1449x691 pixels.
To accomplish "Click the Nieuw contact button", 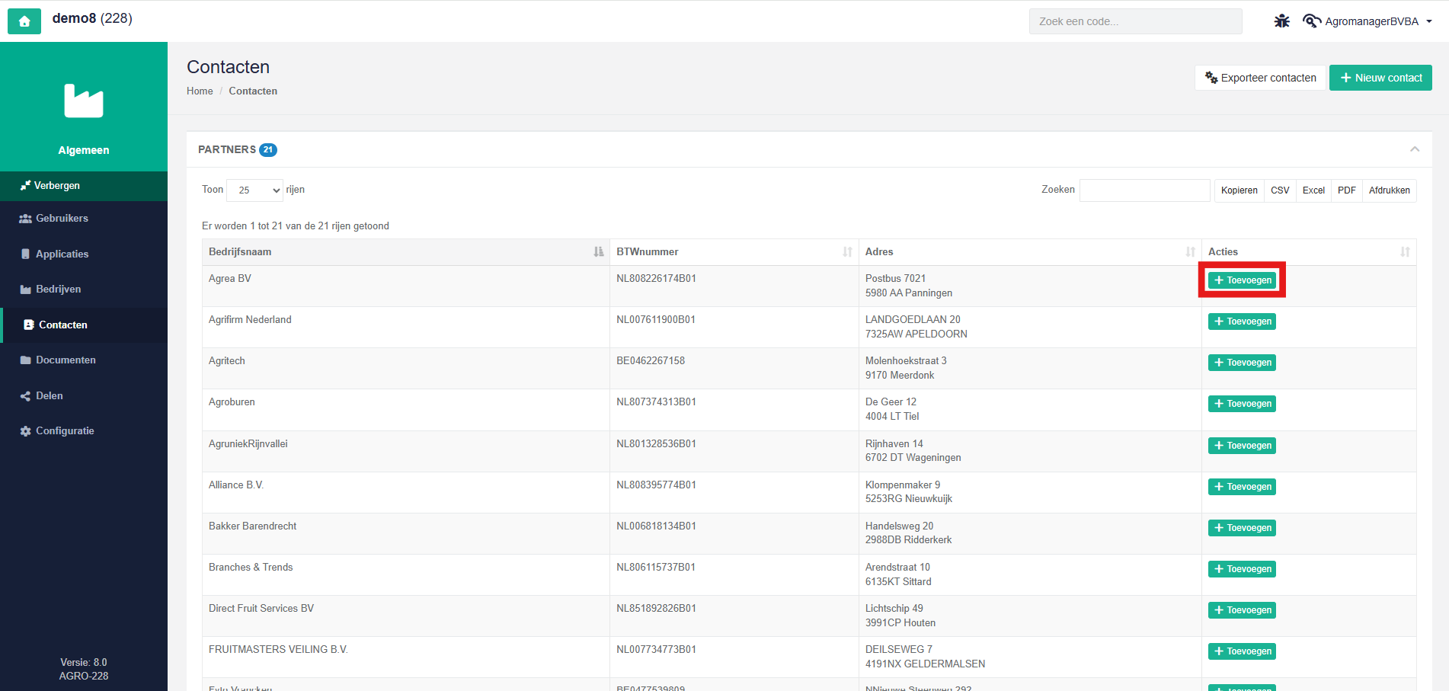I will click(1380, 78).
